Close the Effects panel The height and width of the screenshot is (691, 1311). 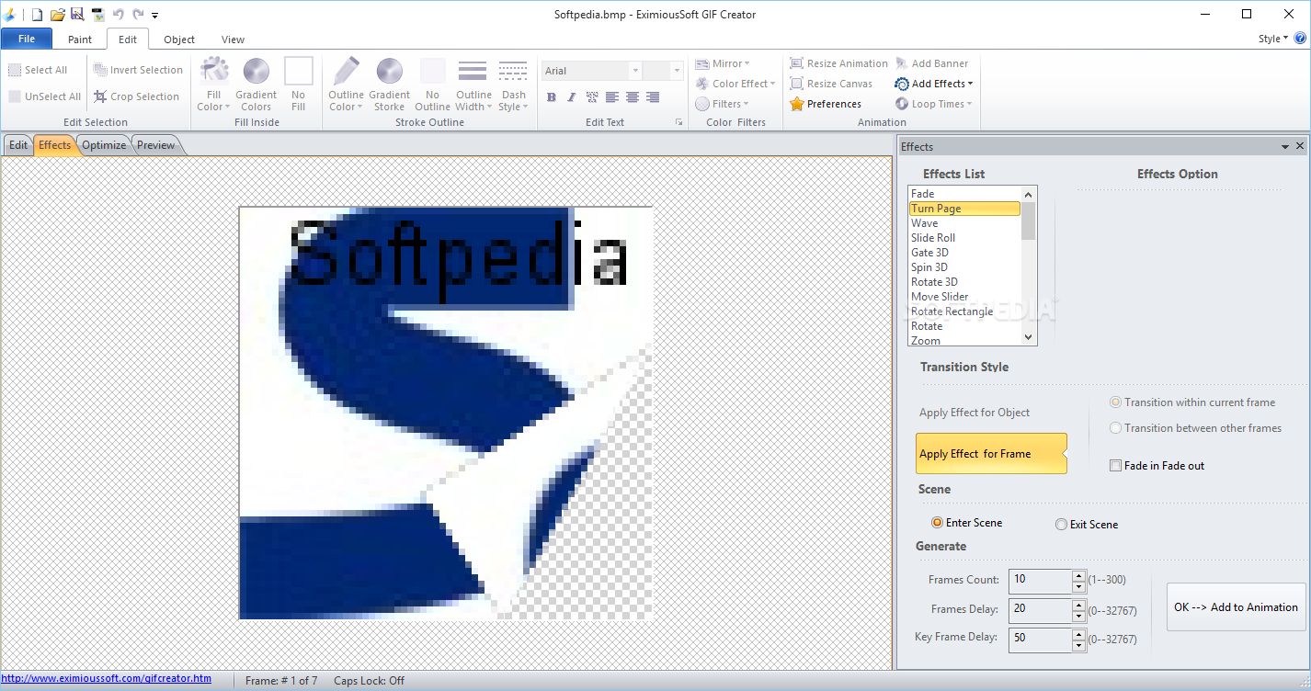coord(1300,147)
